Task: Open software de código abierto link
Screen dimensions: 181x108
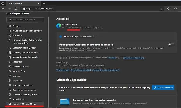Action: click(x=133, y=58)
